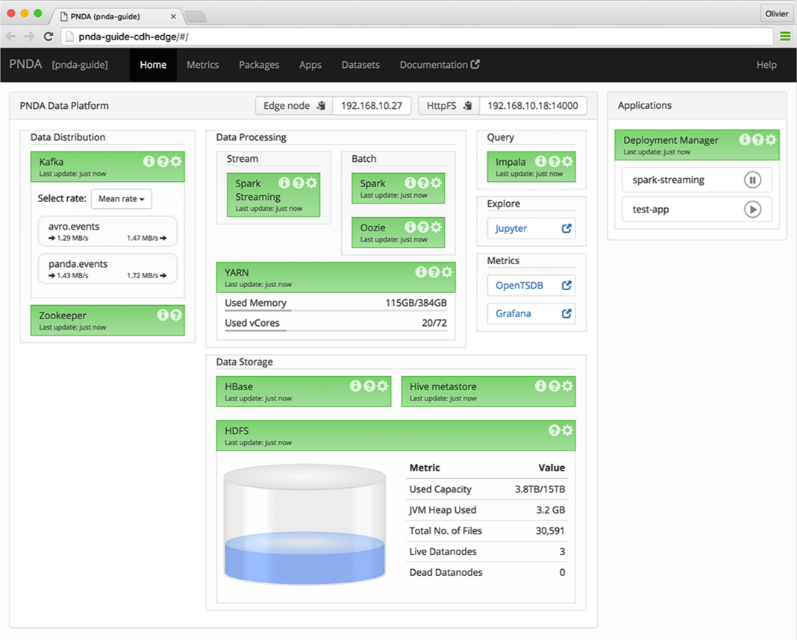Open the Hive metastore help icon
Image resolution: width=797 pixels, height=640 pixels.
[x=554, y=386]
